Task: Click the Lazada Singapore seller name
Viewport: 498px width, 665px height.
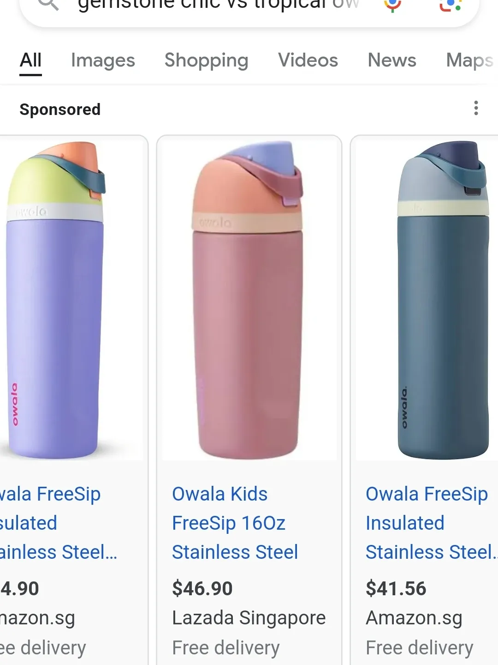Action: (249, 618)
